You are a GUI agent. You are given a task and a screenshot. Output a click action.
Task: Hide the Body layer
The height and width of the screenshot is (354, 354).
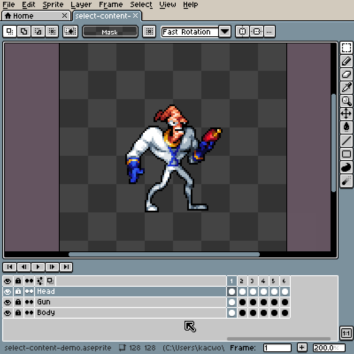click(8, 313)
